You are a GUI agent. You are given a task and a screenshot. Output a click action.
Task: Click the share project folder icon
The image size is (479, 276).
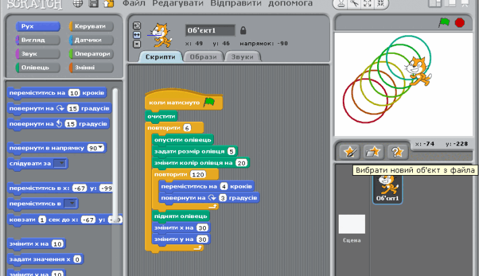click(x=109, y=3)
